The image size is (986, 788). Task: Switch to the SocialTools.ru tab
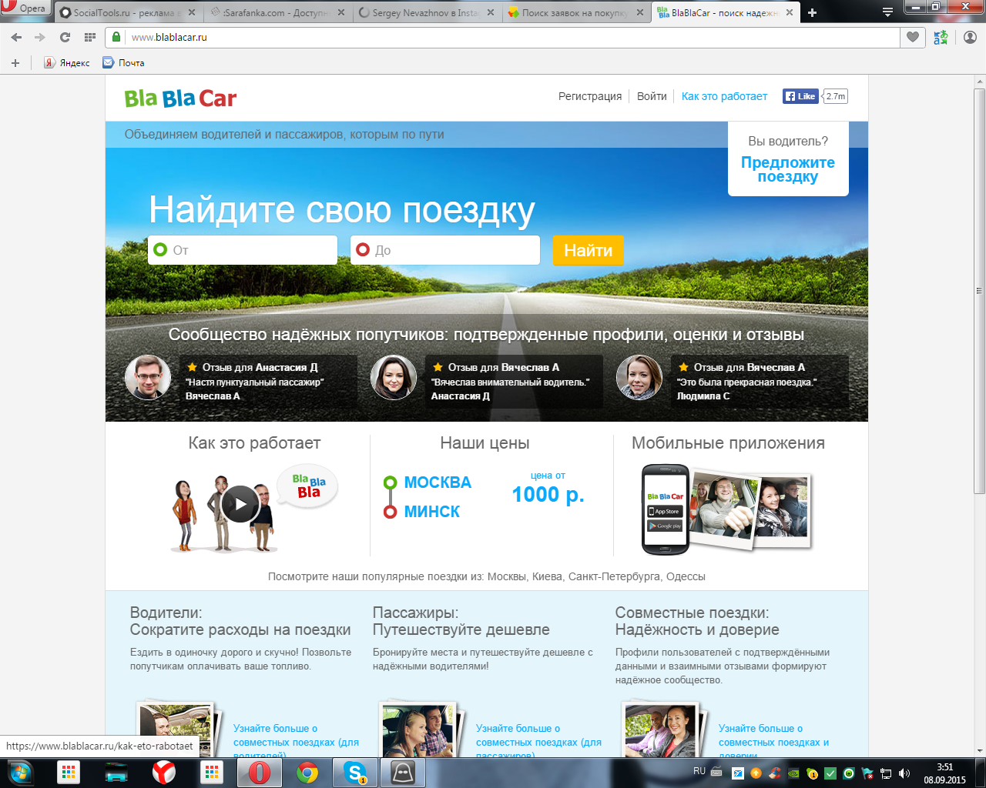[x=122, y=12]
